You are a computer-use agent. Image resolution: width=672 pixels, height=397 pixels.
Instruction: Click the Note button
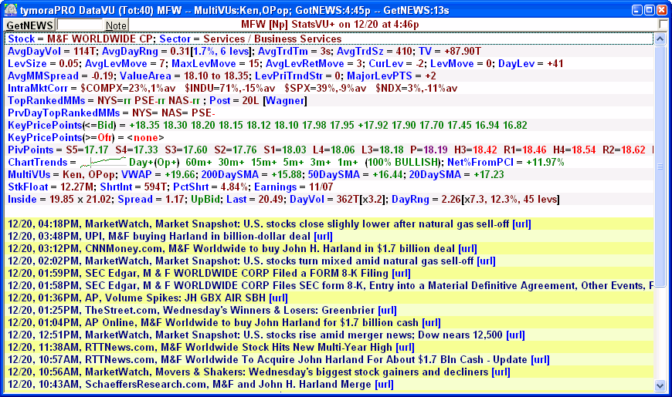[116, 25]
